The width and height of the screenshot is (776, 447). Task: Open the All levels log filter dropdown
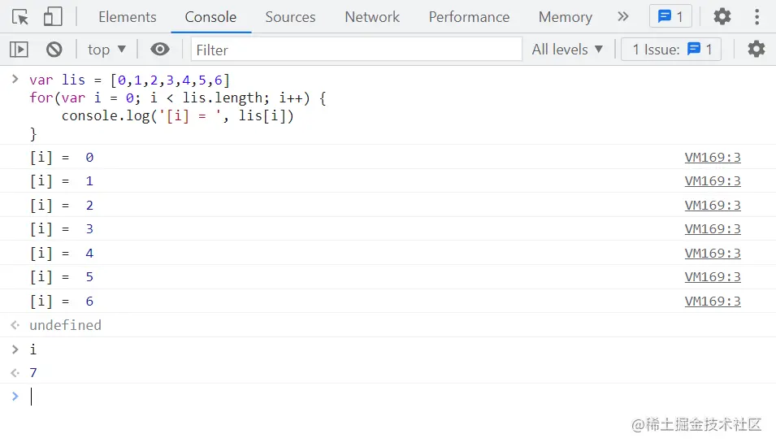pyautogui.click(x=568, y=50)
